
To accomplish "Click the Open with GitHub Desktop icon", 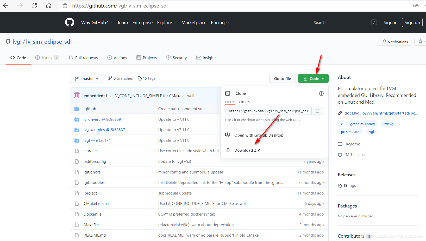I will point(228,135).
